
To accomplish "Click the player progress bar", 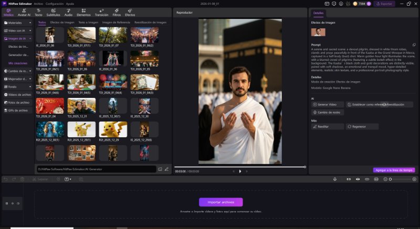I will (x=240, y=167).
